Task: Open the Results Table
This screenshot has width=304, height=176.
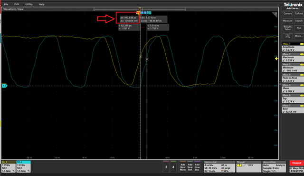Action: click(x=287, y=28)
